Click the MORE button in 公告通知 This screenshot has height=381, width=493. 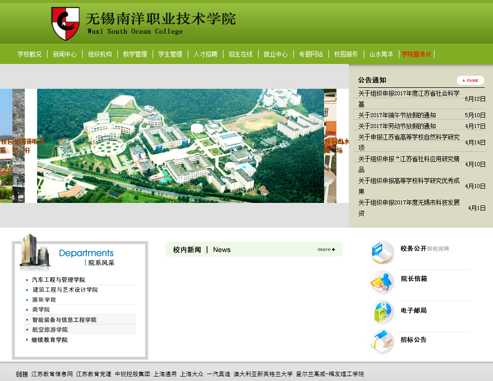470,80
